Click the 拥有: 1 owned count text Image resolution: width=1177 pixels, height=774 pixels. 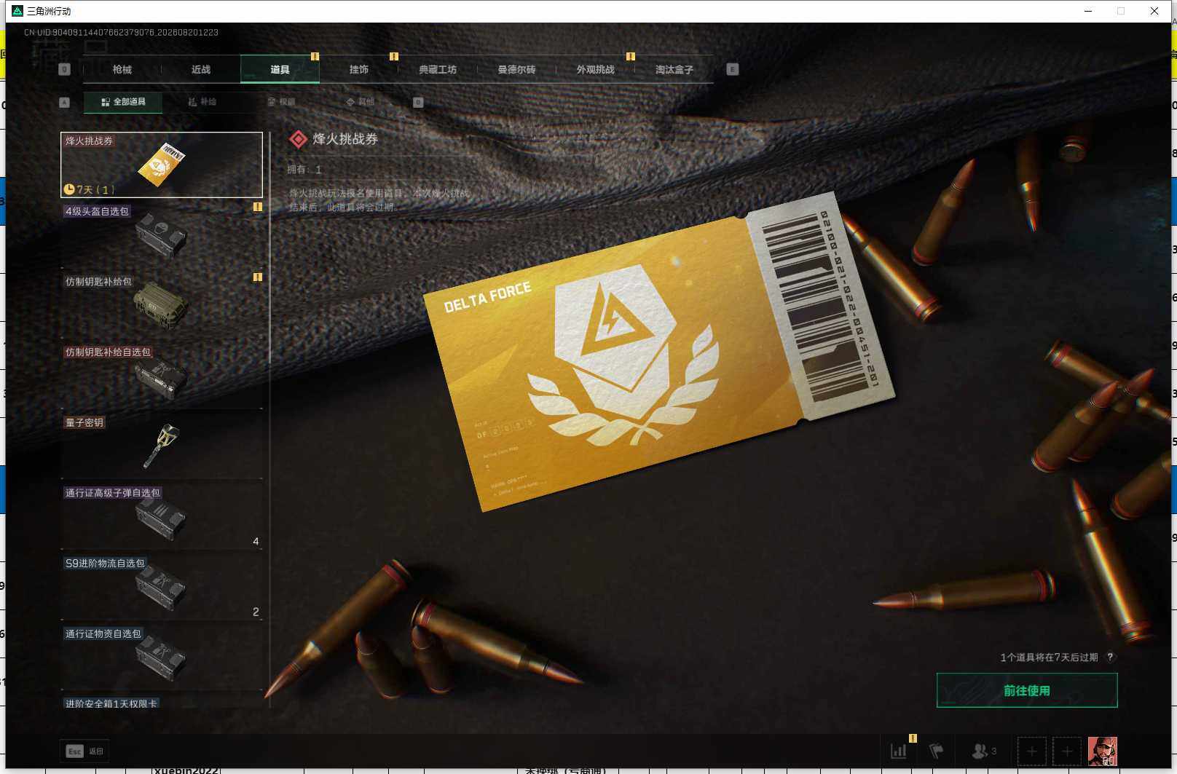click(304, 170)
